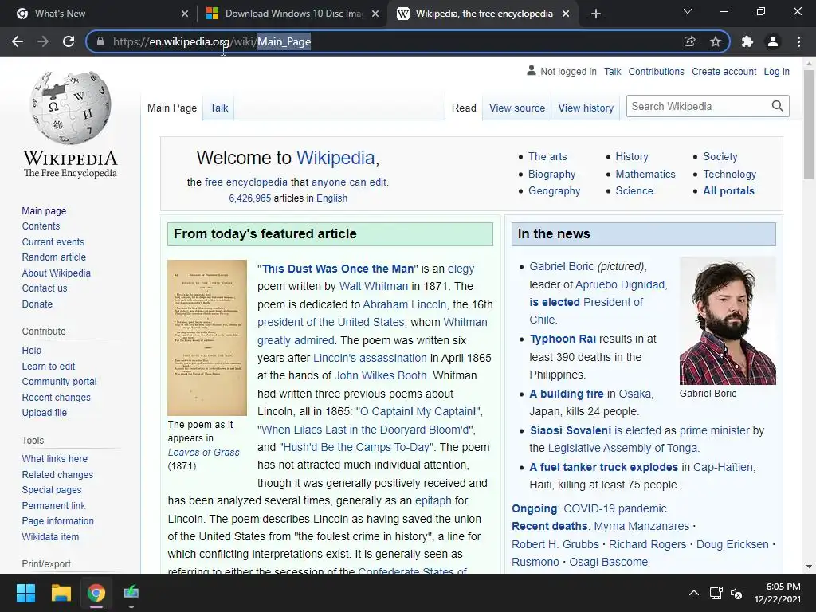Click the Log in link
The image size is (816, 612).
point(776,71)
